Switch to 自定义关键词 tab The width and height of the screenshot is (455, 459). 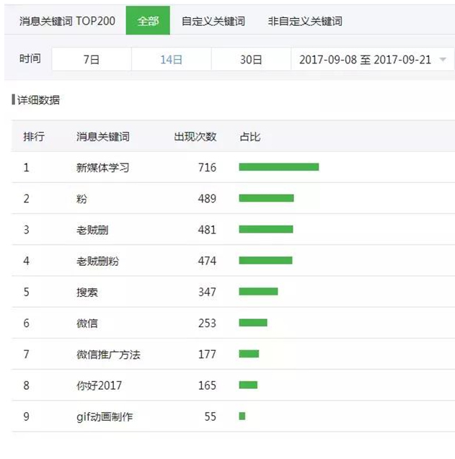213,21
